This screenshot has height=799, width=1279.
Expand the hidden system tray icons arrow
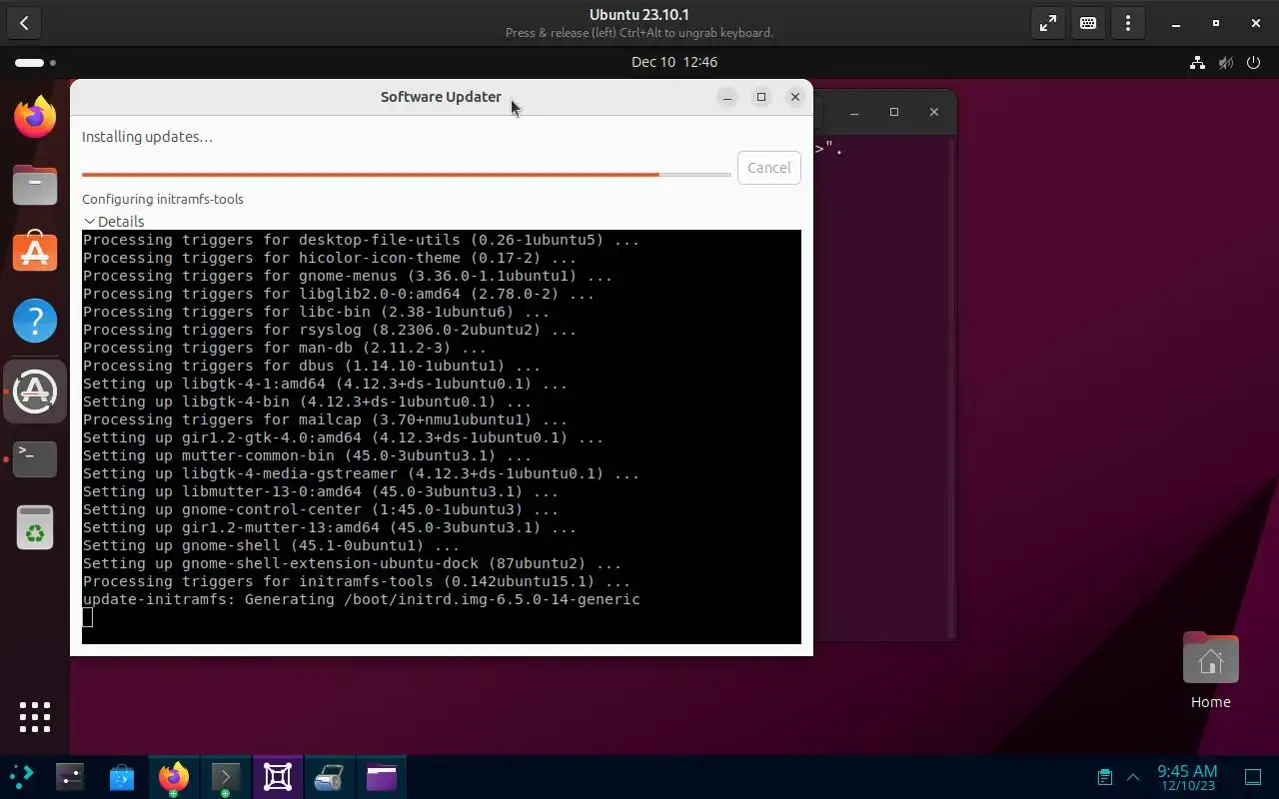point(1133,777)
